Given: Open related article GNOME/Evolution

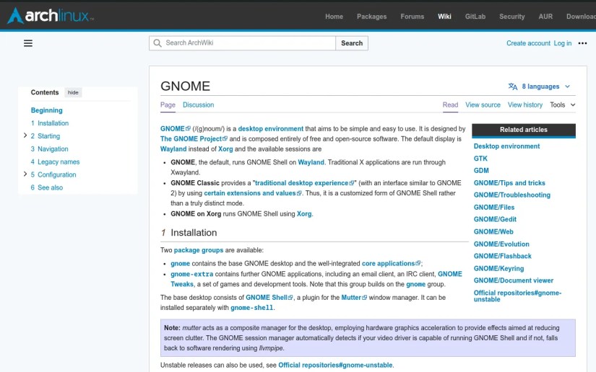Looking at the screenshot, I should coord(501,244).
